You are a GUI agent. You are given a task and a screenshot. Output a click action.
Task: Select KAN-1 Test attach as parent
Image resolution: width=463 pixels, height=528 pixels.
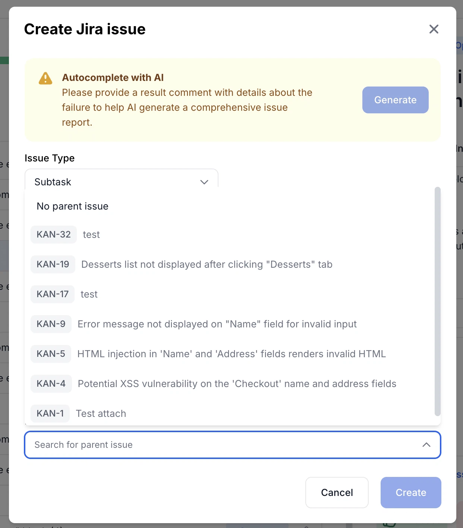[x=101, y=414]
